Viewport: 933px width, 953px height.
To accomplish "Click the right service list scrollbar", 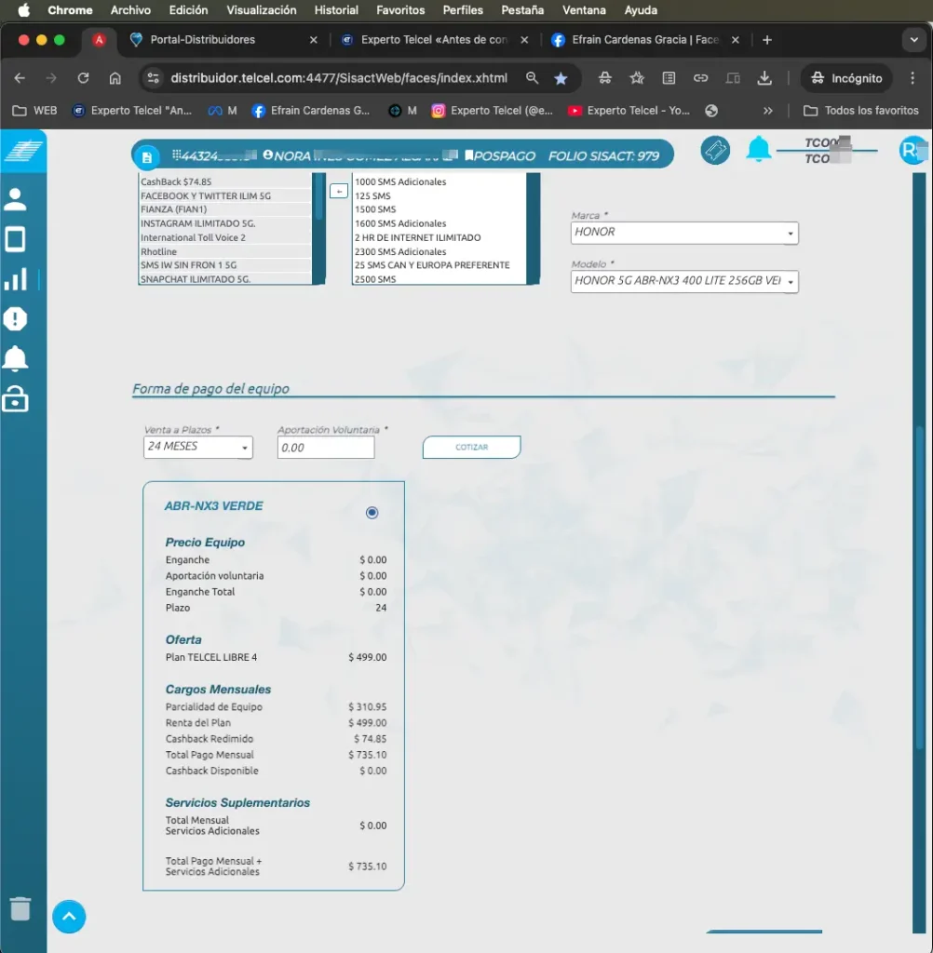I will coord(533,229).
